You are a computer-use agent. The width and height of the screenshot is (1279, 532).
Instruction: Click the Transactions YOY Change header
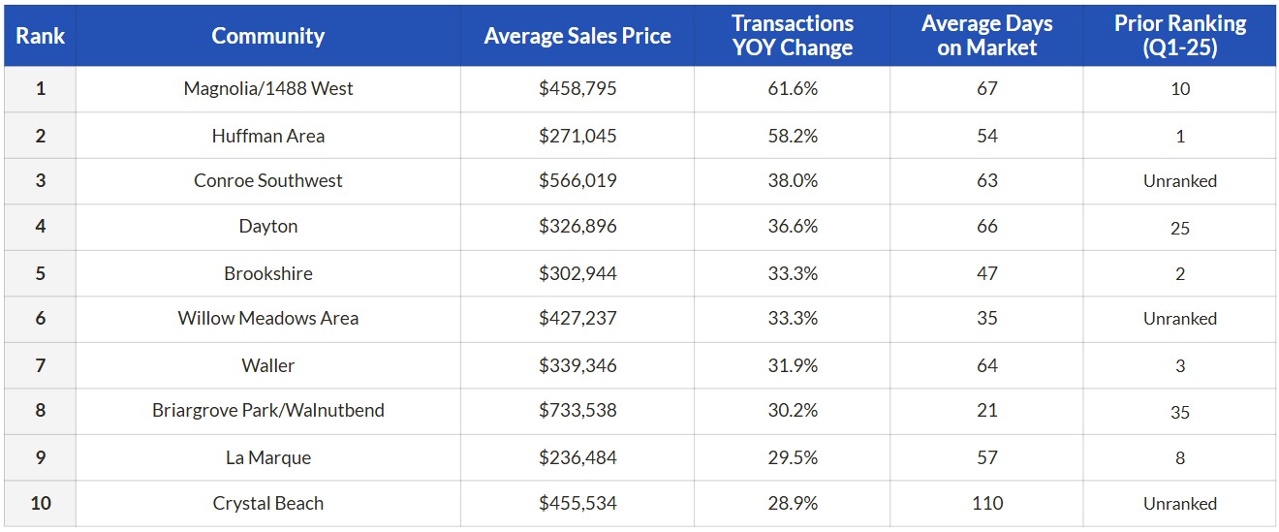point(793,36)
